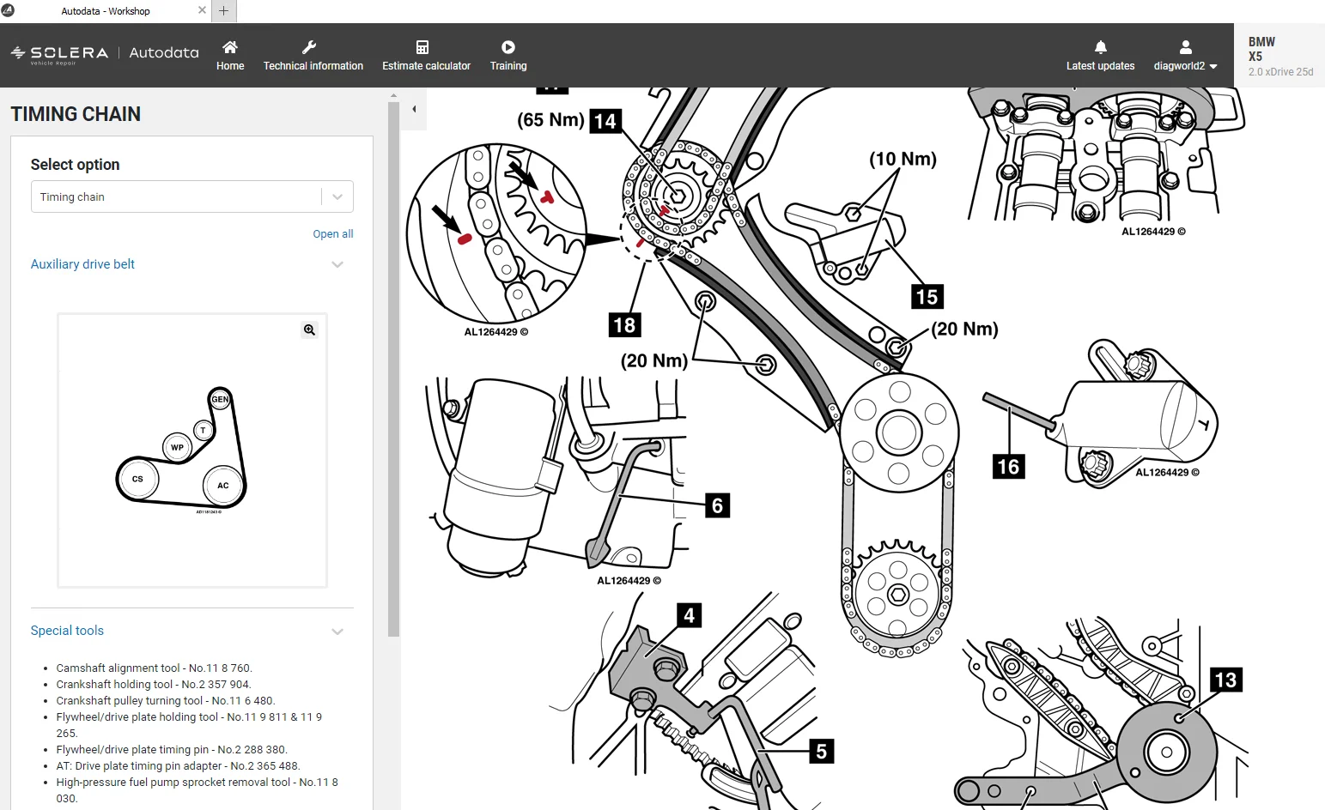Select the Autodata - Workshop tab
This screenshot has width=1325, height=810.
click(106, 11)
